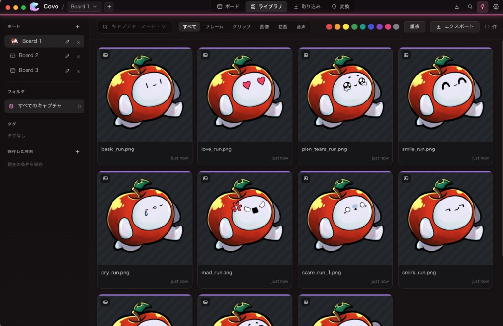The image size is (503, 326).
Task: Filter by 画像
Action: coord(264,27)
